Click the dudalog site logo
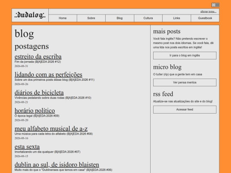Screen dimensions: 231x173 pyautogui.click(x=30, y=15)
